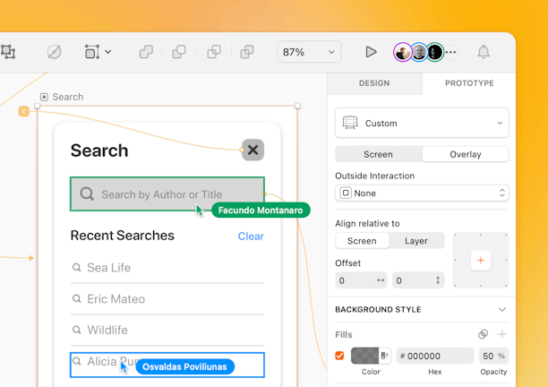The height and width of the screenshot is (387, 548).
Task: Click the Clear link for recent searches
Action: tap(251, 236)
